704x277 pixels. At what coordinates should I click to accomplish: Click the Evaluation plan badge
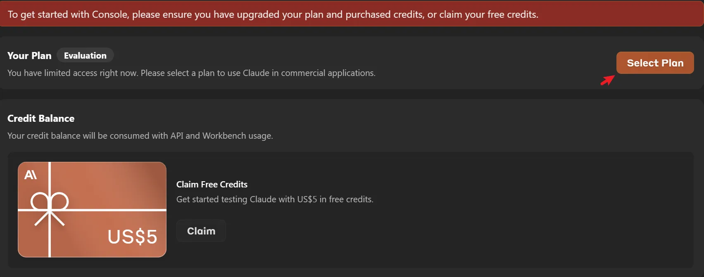tap(85, 55)
